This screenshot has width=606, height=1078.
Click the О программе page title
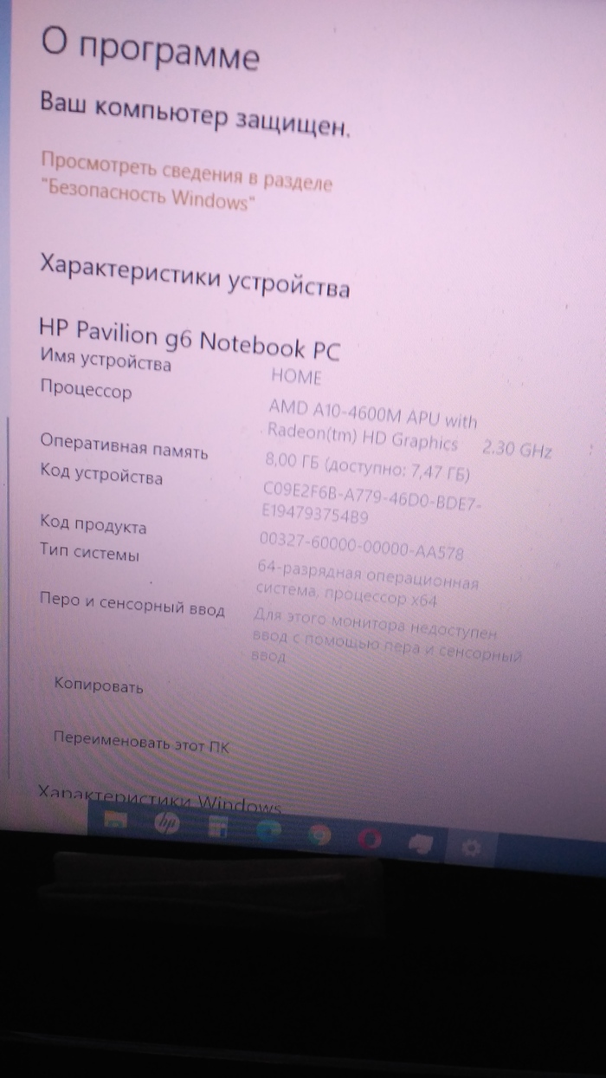[x=150, y=49]
